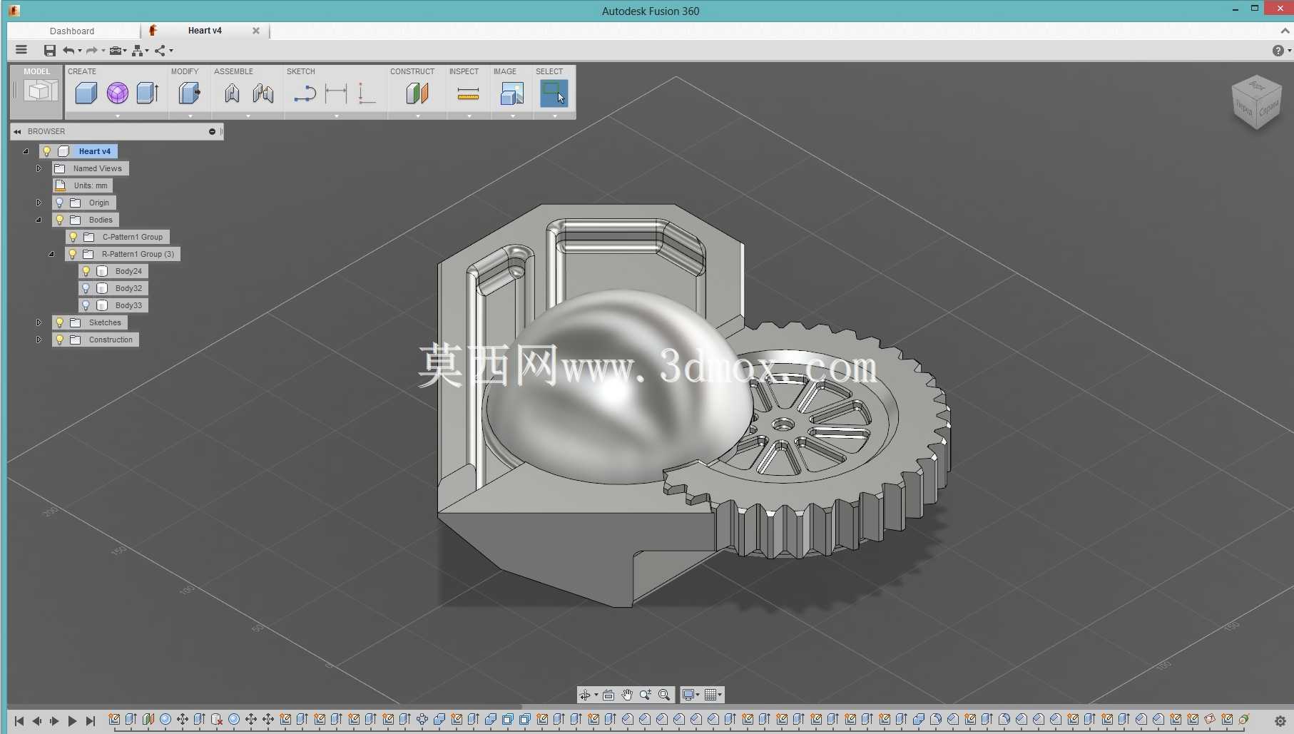Click the Redo arrow icon
1294x734 pixels.
tap(92, 51)
